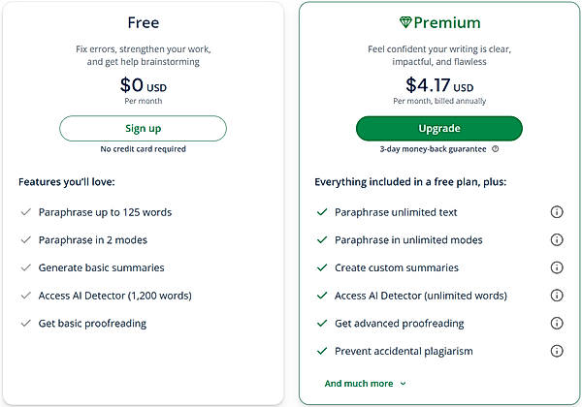
Task: Click money-back guarantee help icon
Action: click(x=495, y=149)
